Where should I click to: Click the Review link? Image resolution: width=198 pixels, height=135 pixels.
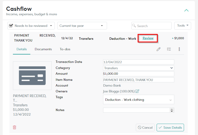(148, 38)
